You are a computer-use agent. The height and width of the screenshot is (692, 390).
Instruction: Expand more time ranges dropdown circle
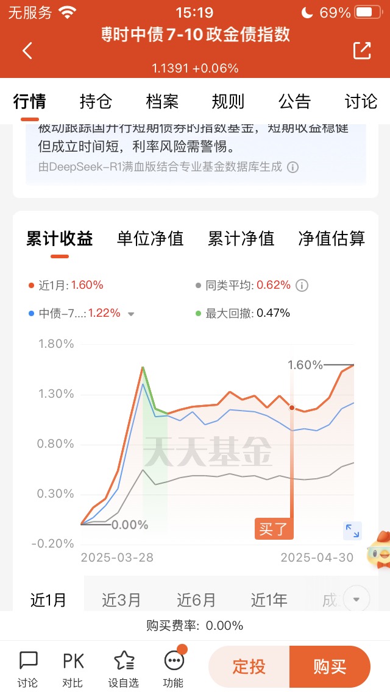point(356,599)
